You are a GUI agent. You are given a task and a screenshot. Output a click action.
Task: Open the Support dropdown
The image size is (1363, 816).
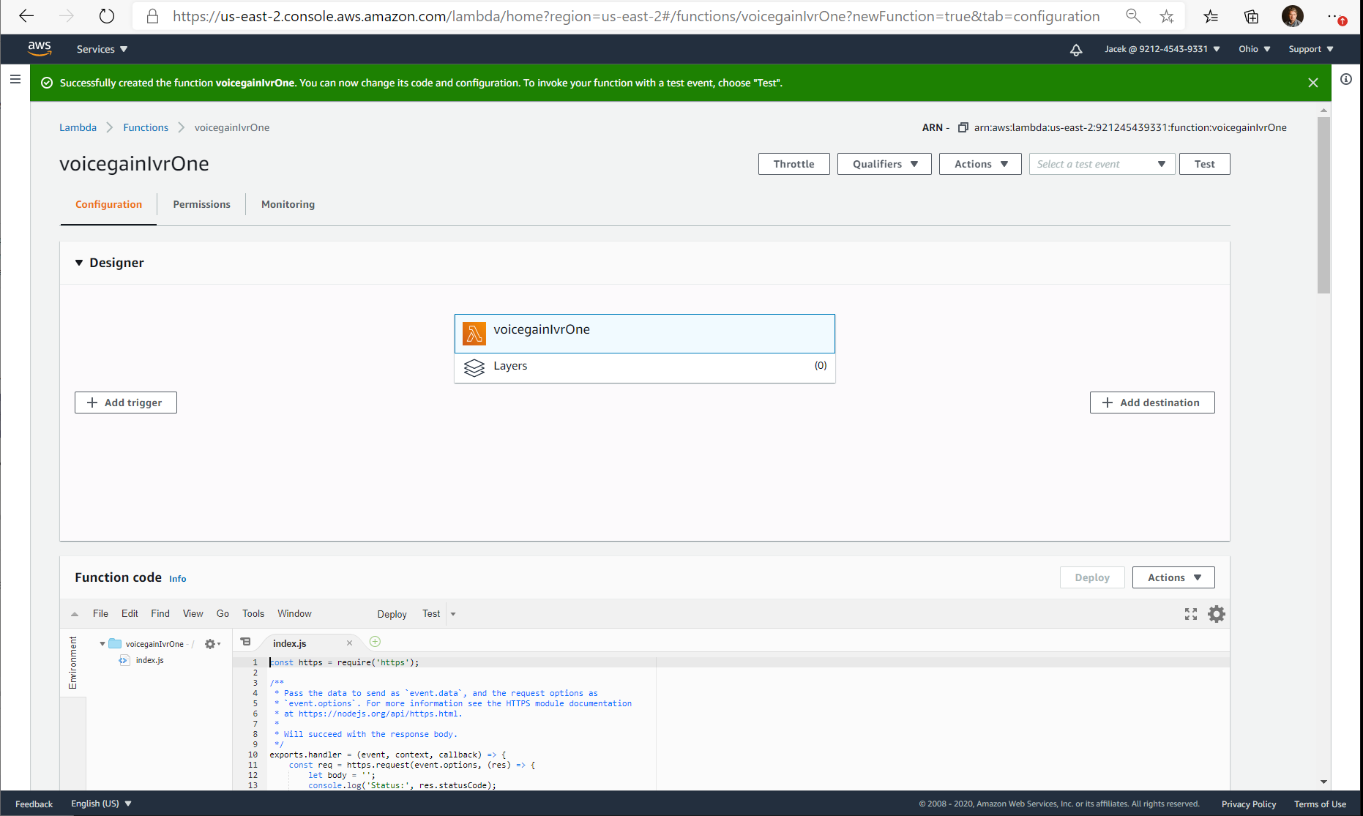pyautogui.click(x=1311, y=49)
